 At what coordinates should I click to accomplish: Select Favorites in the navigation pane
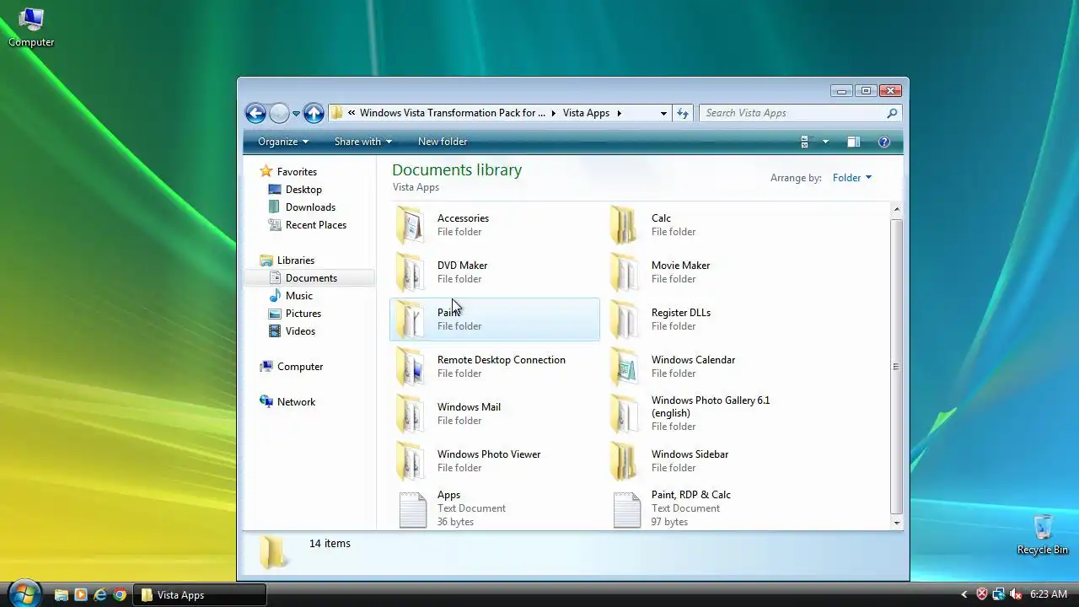(x=297, y=172)
